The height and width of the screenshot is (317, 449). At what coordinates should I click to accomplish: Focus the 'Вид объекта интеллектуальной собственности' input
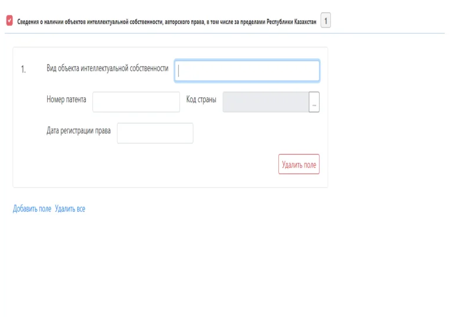247,71
